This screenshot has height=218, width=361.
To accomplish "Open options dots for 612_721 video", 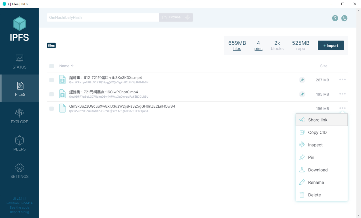I will tap(343, 80).
